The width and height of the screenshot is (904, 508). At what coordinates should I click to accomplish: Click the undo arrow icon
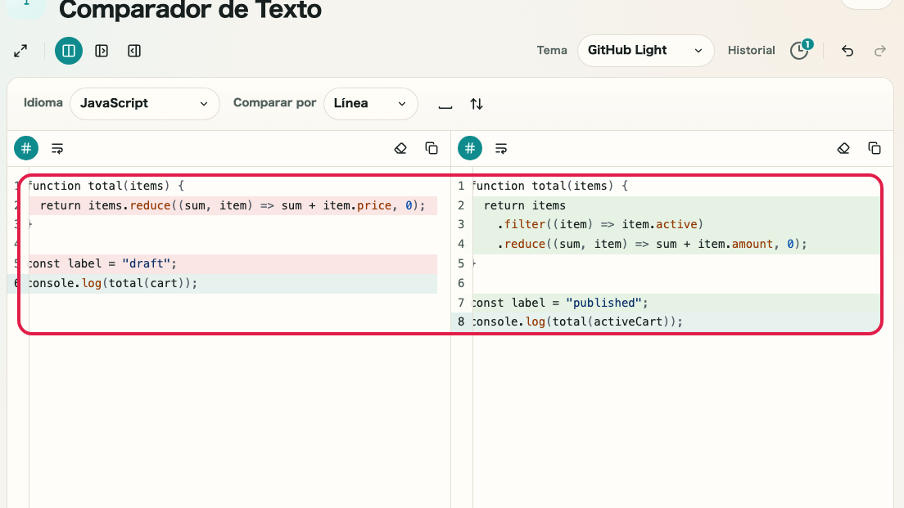coord(847,51)
